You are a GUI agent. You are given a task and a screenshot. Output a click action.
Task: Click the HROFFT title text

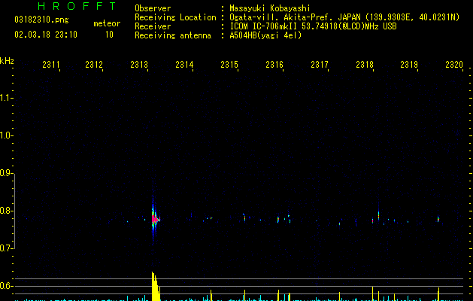[x=77, y=6]
